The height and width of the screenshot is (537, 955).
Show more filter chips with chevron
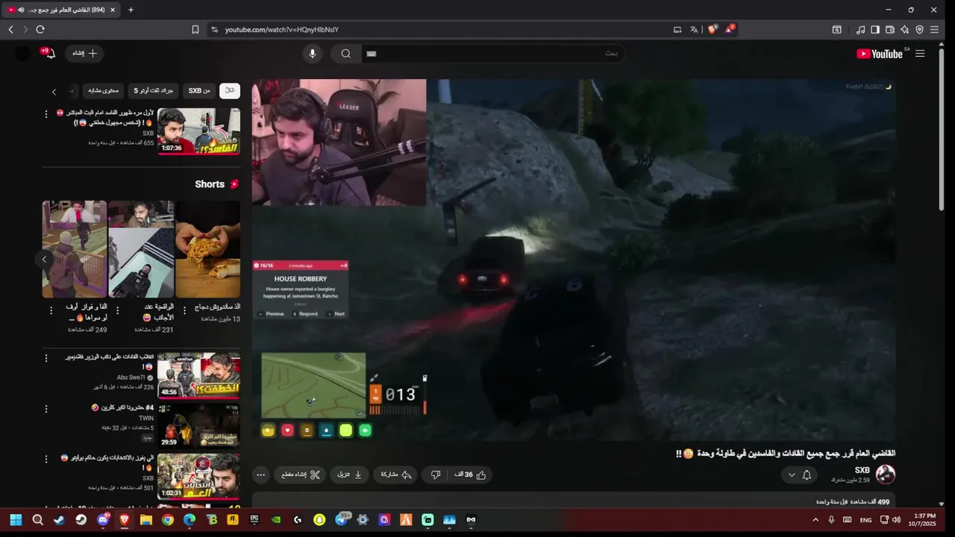(x=54, y=91)
